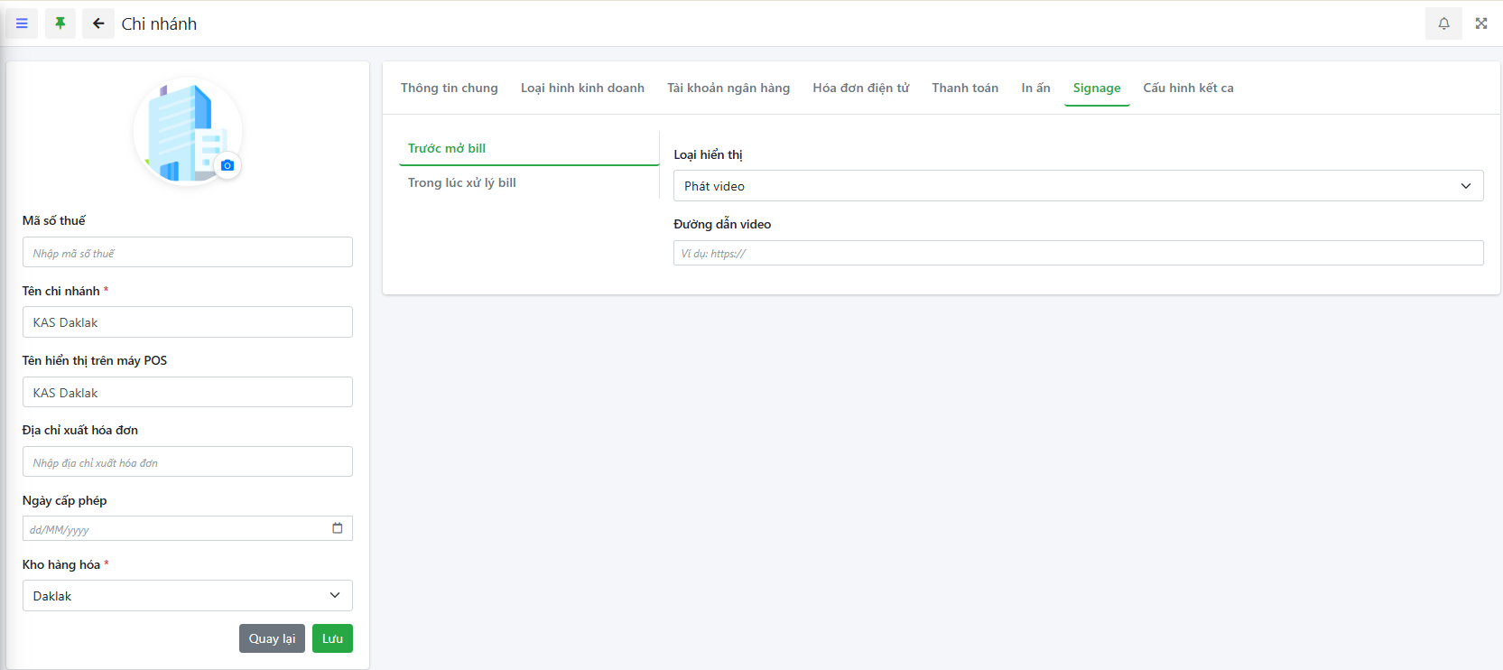
Task: Open the hamburger sidebar menu
Action: [x=22, y=23]
